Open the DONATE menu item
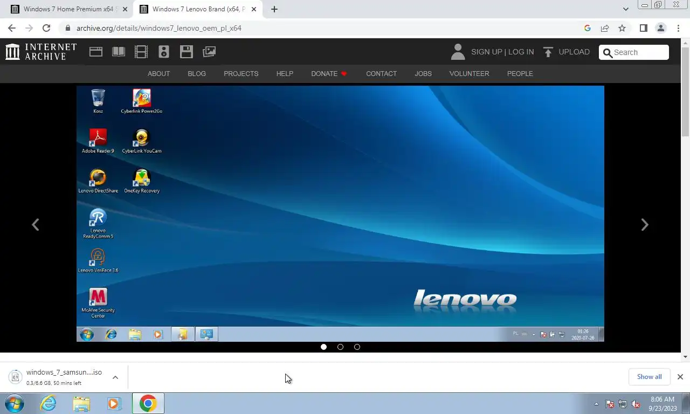This screenshot has height=414, width=690. (329, 74)
